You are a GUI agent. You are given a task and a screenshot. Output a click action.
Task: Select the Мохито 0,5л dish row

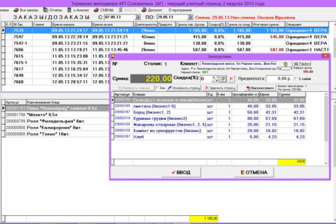click(56, 115)
